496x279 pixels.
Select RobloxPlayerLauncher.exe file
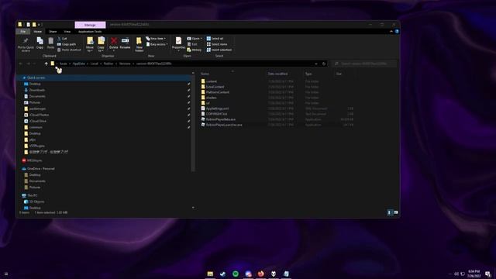tap(224, 125)
